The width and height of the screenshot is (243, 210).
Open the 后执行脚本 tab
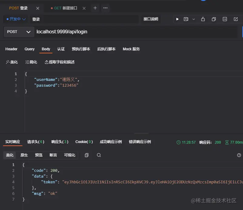(106, 49)
